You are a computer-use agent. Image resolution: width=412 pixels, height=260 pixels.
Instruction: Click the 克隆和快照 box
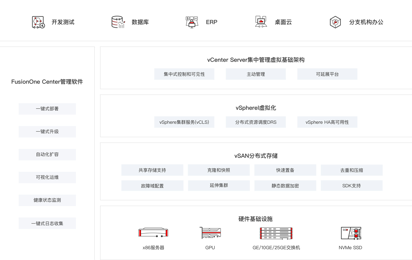[x=219, y=170]
